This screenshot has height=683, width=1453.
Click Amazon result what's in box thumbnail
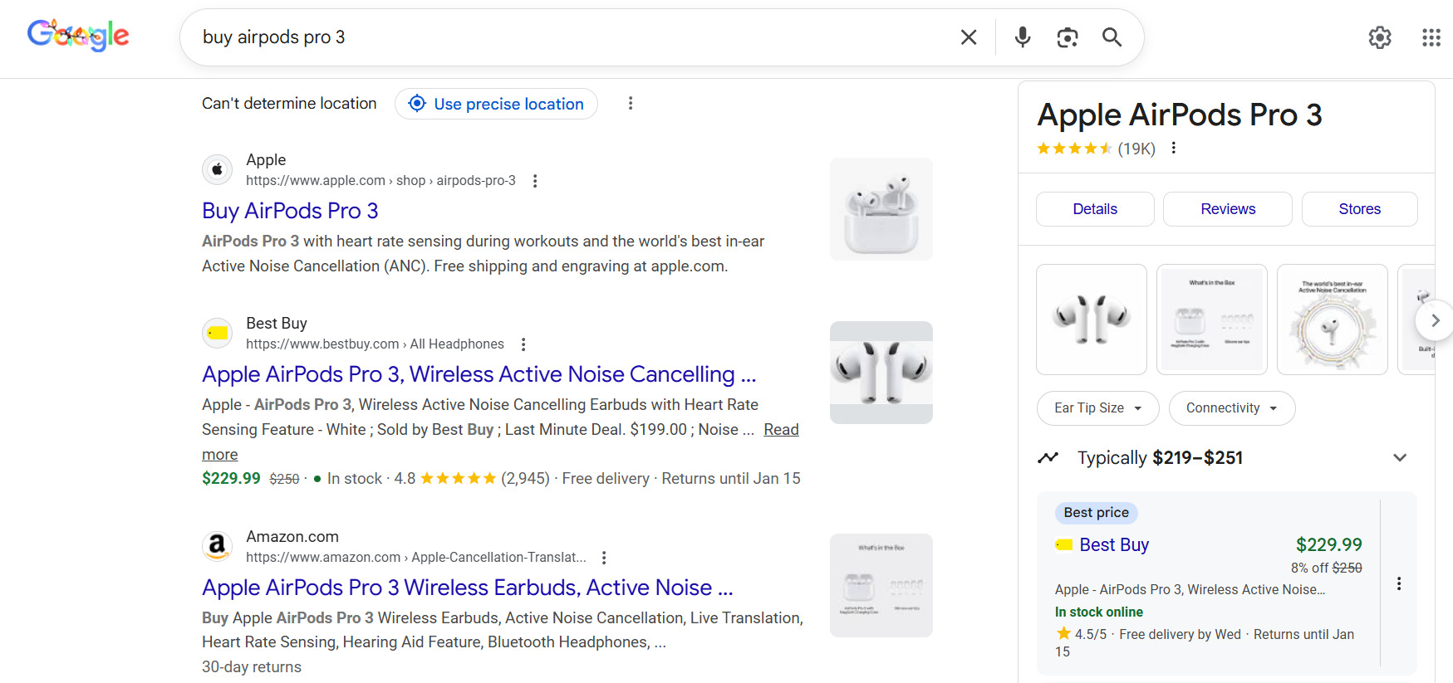coord(881,585)
